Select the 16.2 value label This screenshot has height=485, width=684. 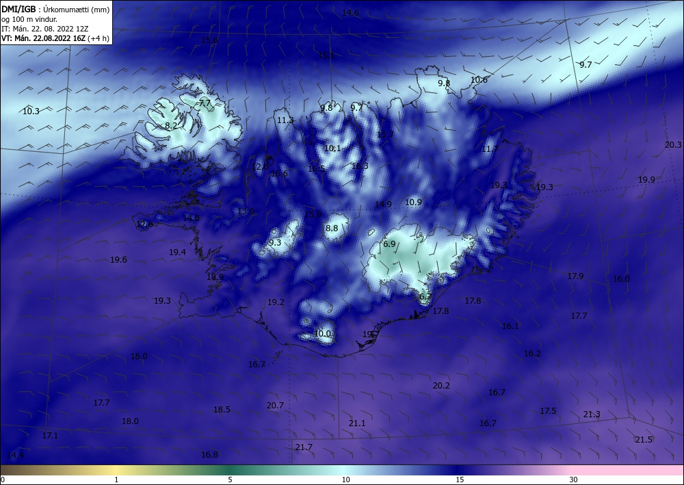point(532,354)
